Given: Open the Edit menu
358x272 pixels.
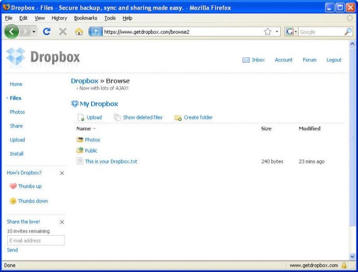Looking at the screenshot, I should point(23,18).
